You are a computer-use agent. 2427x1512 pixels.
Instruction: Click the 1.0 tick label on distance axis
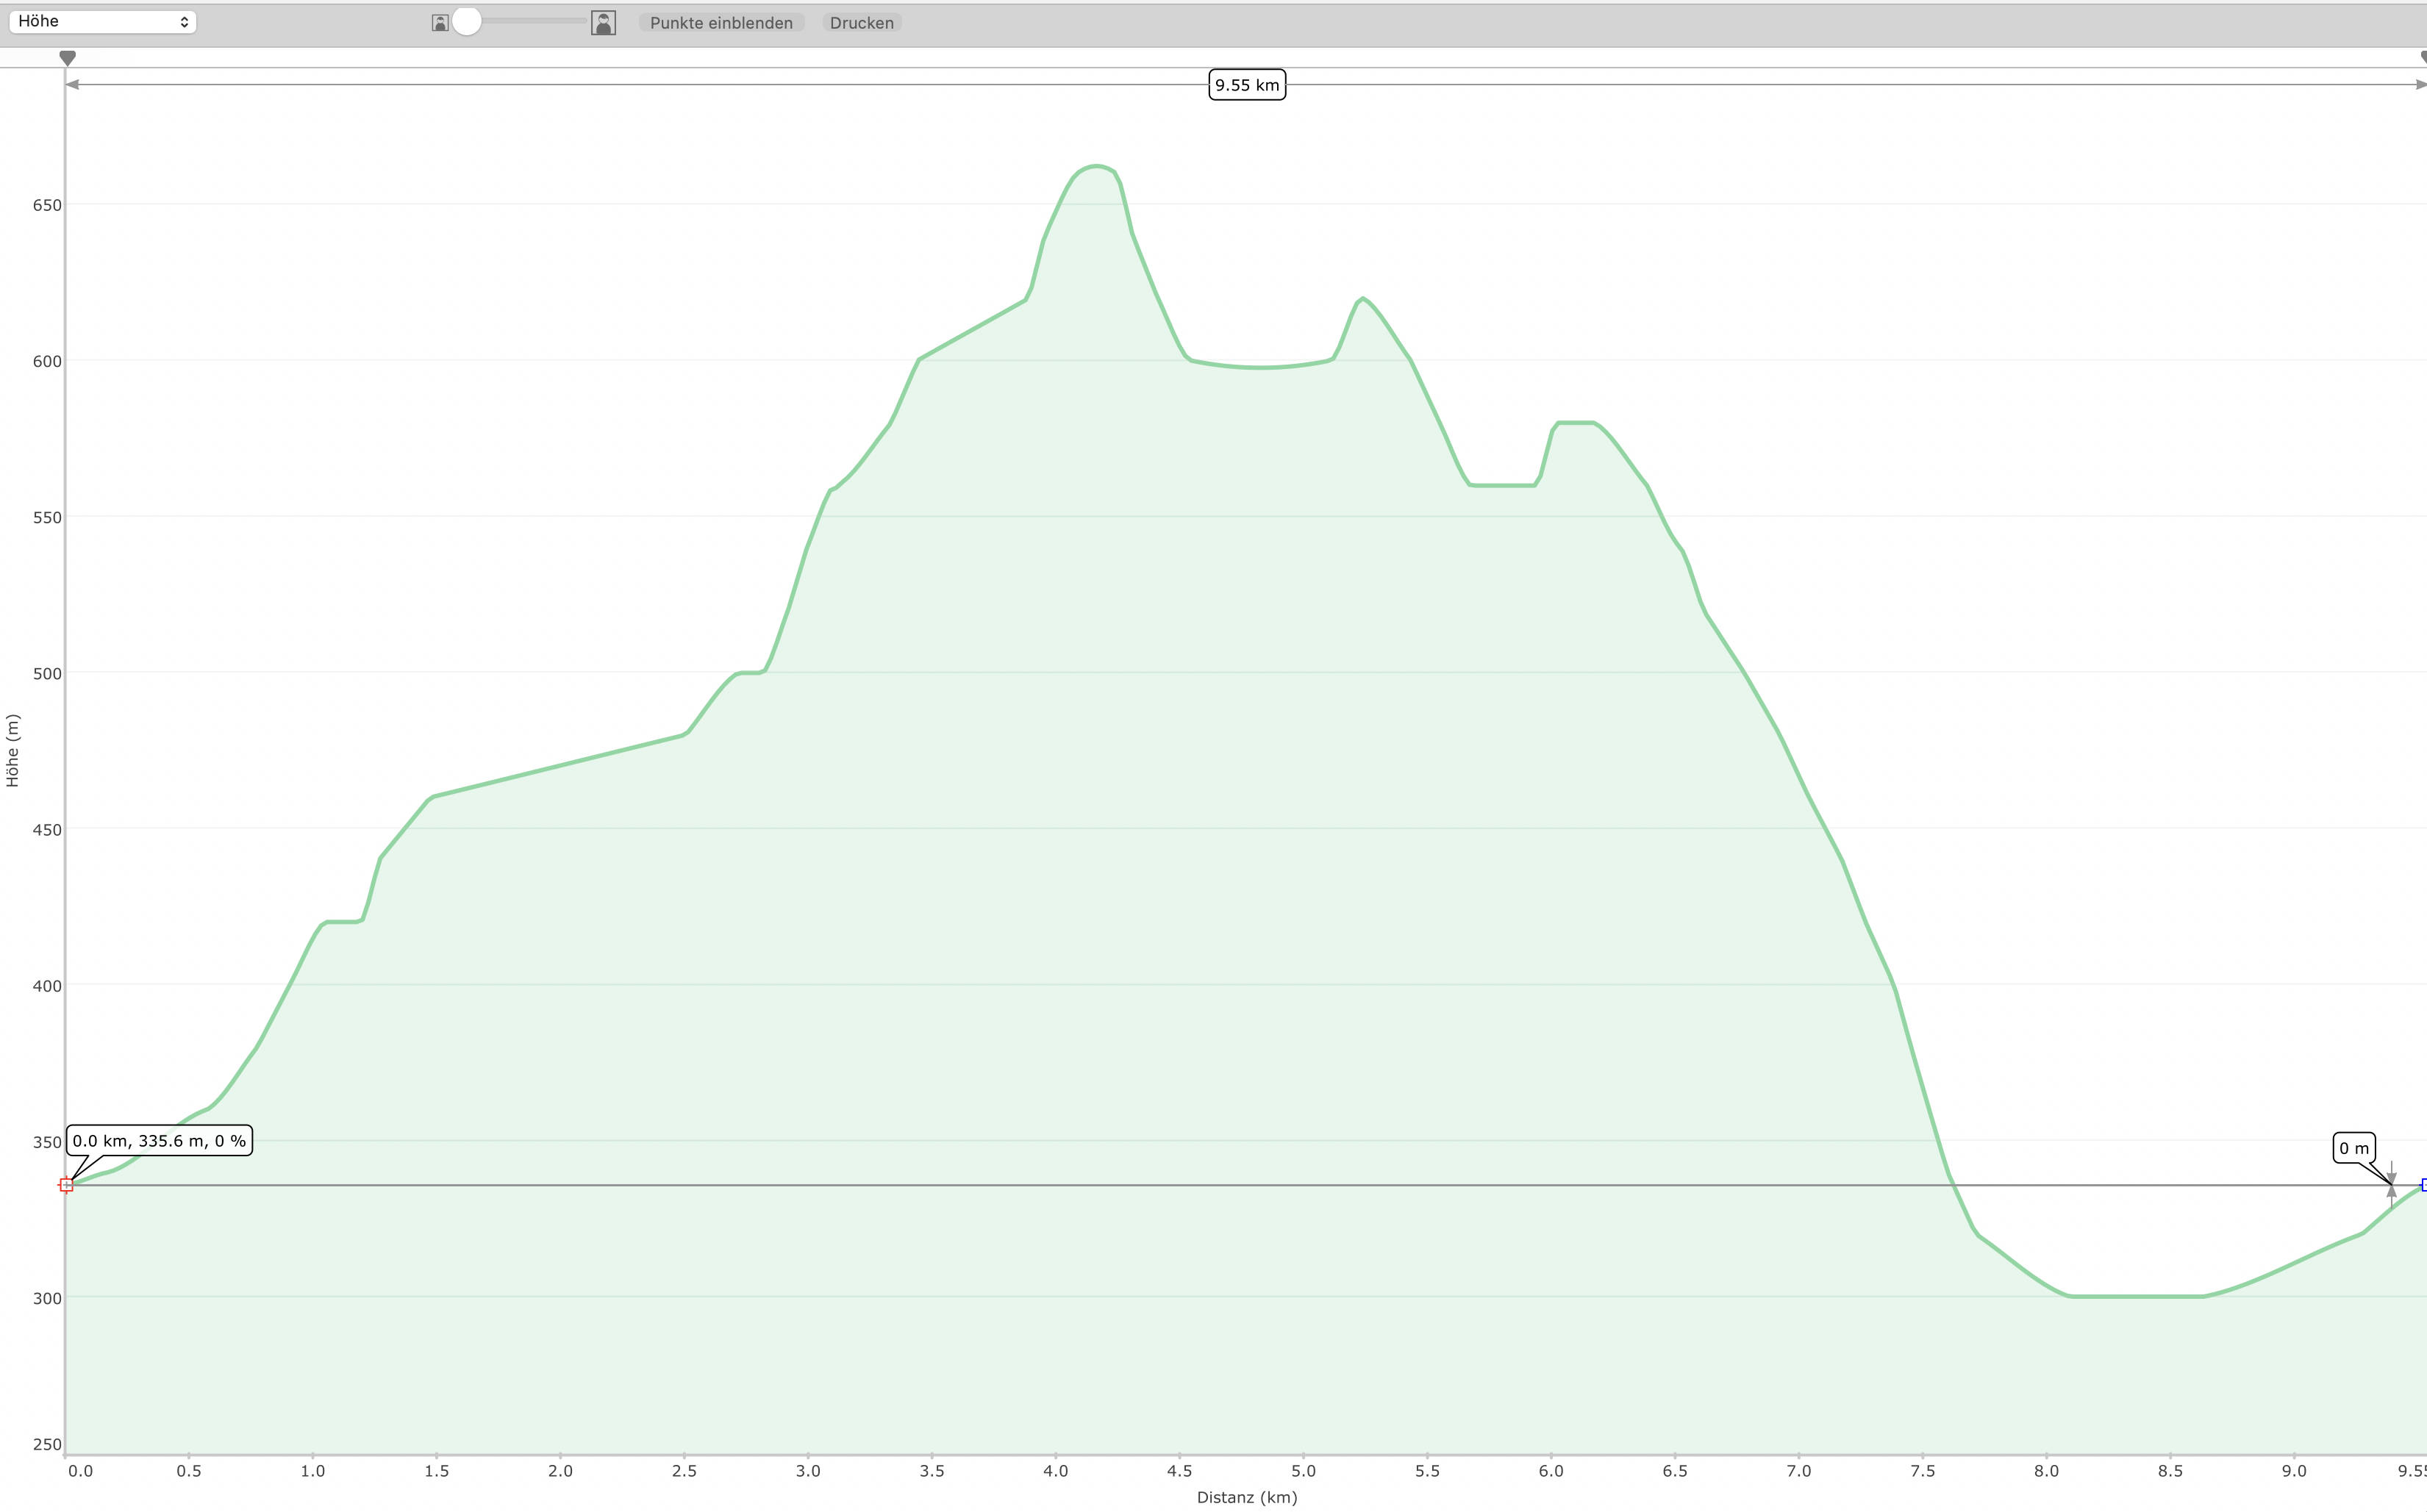tap(313, 1471)
